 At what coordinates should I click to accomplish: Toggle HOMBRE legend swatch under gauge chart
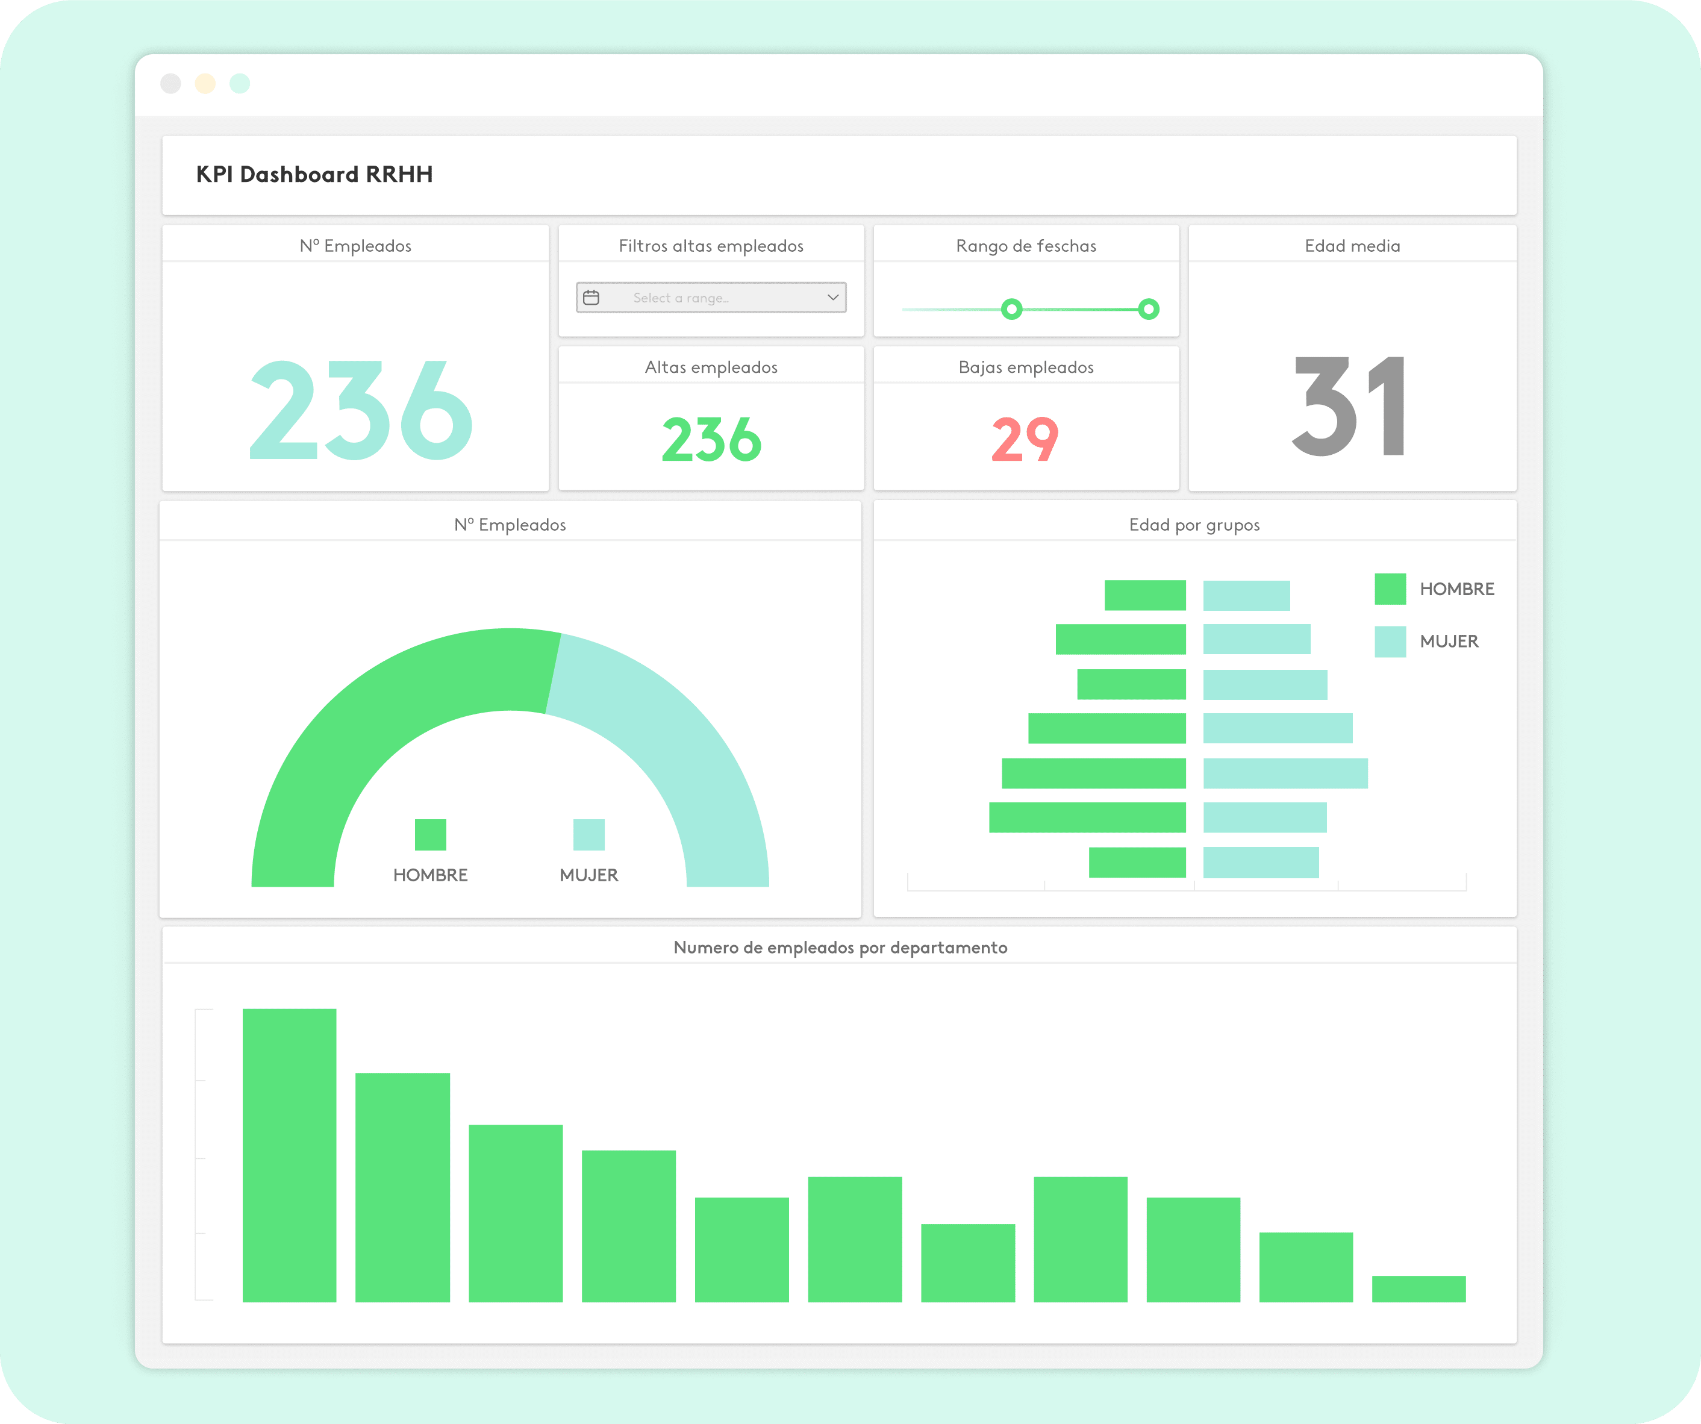tap(430, 834)
